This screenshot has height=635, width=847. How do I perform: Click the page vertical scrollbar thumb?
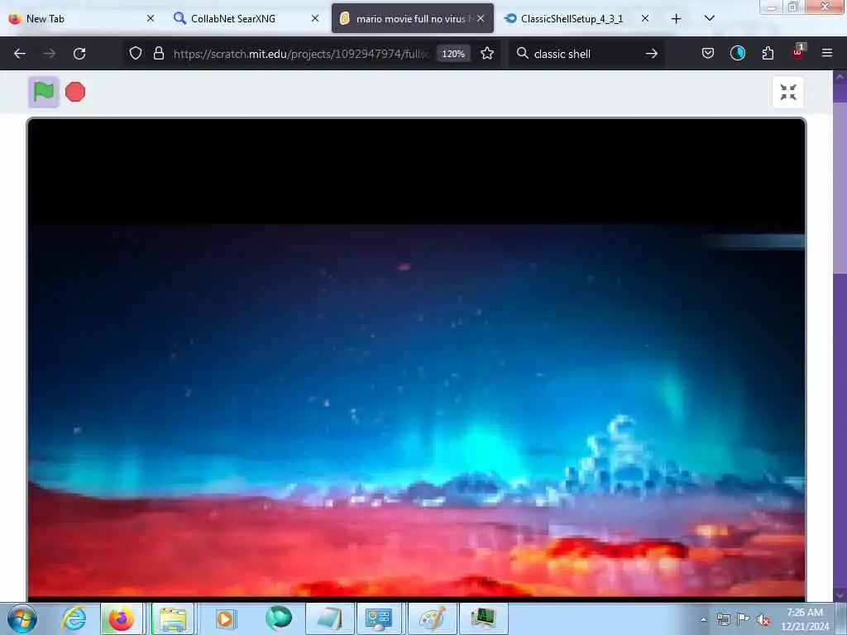(840, 188)
